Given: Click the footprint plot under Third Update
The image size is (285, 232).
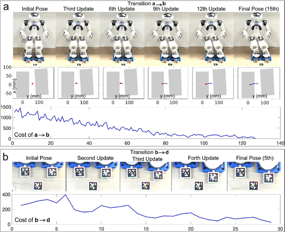Looking at the screenshot, I should (x=78, y=83).
